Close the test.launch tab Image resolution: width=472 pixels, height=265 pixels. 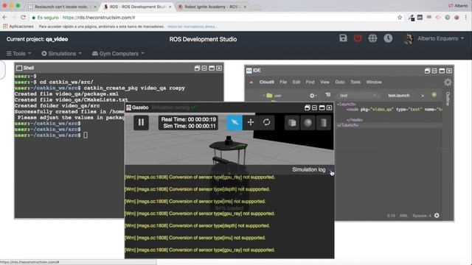coord(423,96)
